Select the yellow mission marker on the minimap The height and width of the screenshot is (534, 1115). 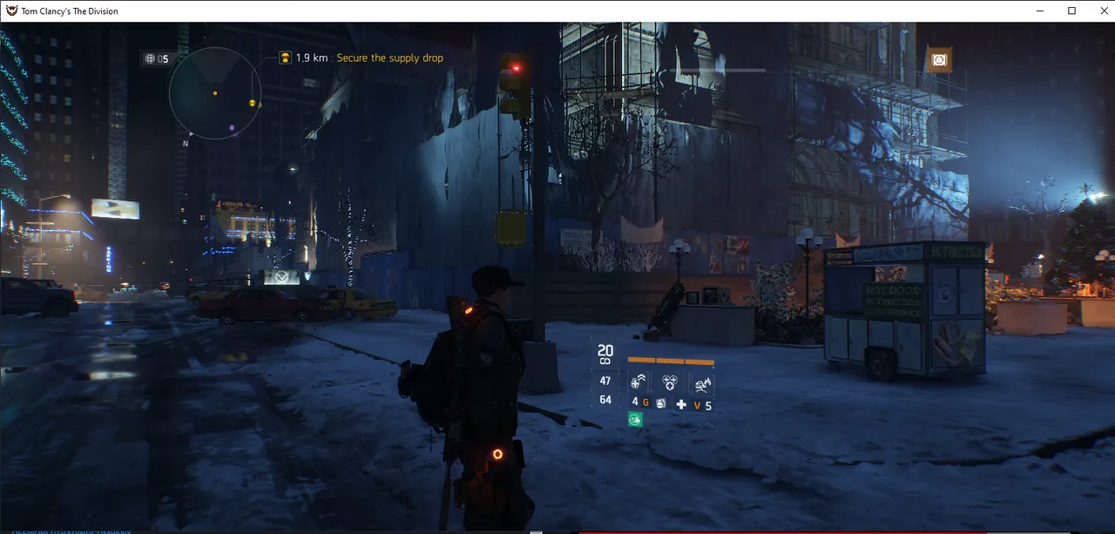253,103
